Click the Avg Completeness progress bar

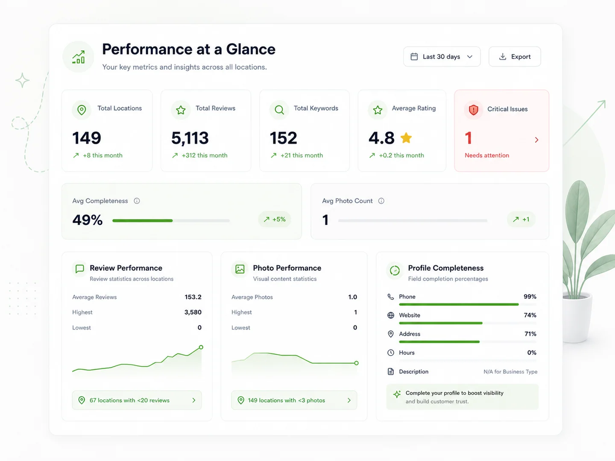coord(171,221)
